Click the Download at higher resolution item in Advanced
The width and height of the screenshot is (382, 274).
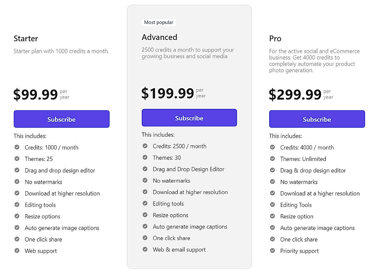click(x=190, y=192)
